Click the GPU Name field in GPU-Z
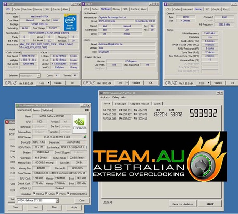Viewport: 238px width, 214px height. (52, 116)
